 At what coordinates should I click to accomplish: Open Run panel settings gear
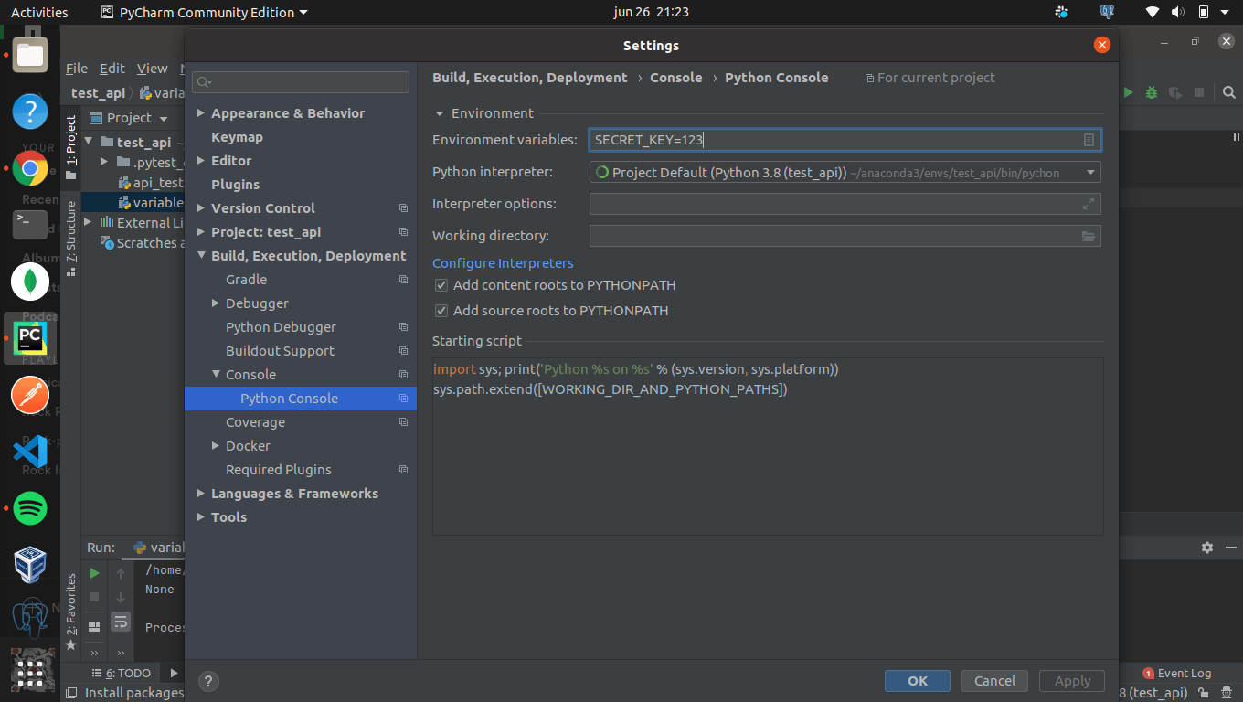click(1207, 548)
